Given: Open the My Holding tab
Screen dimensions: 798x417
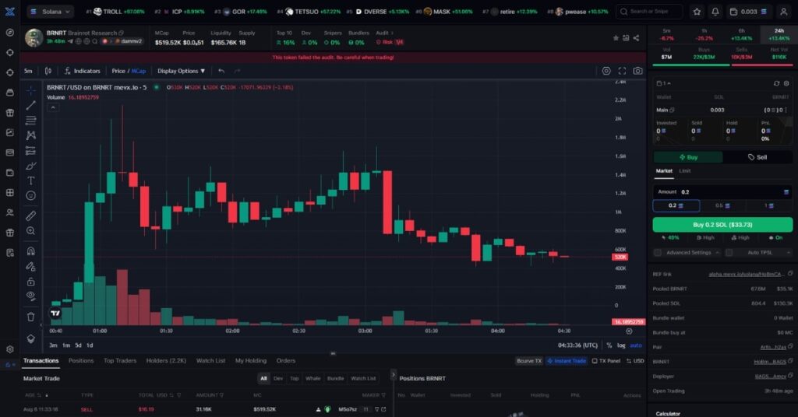Looking at the screenshot, I should coord(250,361).
